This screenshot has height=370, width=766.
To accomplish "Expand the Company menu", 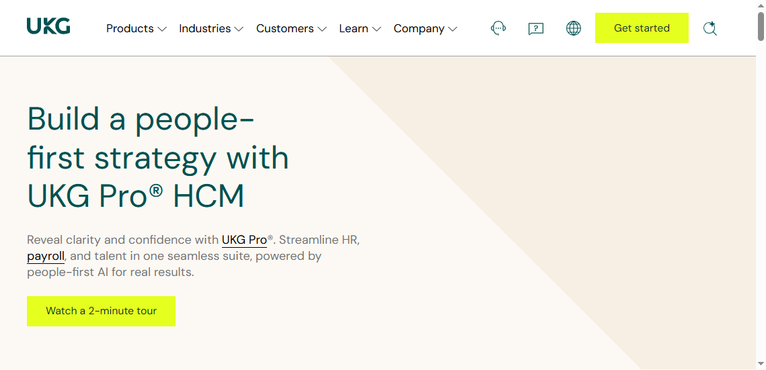I will click(425, 29).
